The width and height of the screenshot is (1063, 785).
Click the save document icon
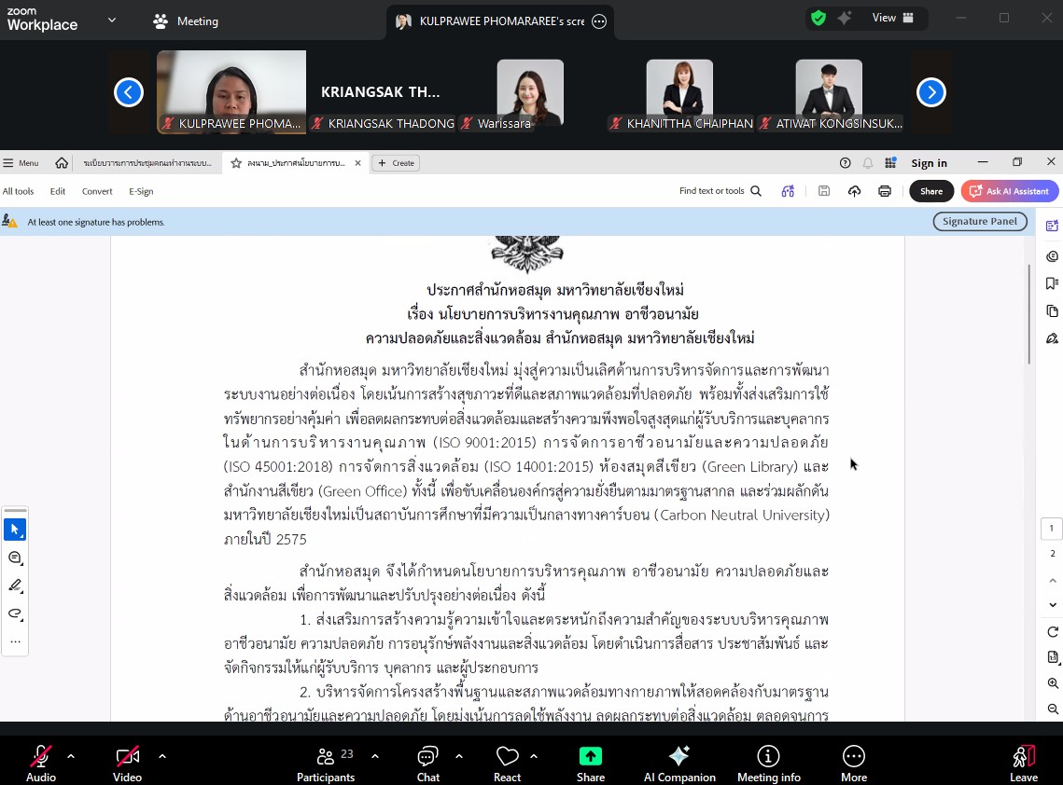pyautogui.click(x=824, y=191)
